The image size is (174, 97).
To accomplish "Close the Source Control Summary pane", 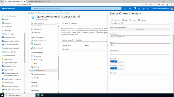I will [170, 14].
